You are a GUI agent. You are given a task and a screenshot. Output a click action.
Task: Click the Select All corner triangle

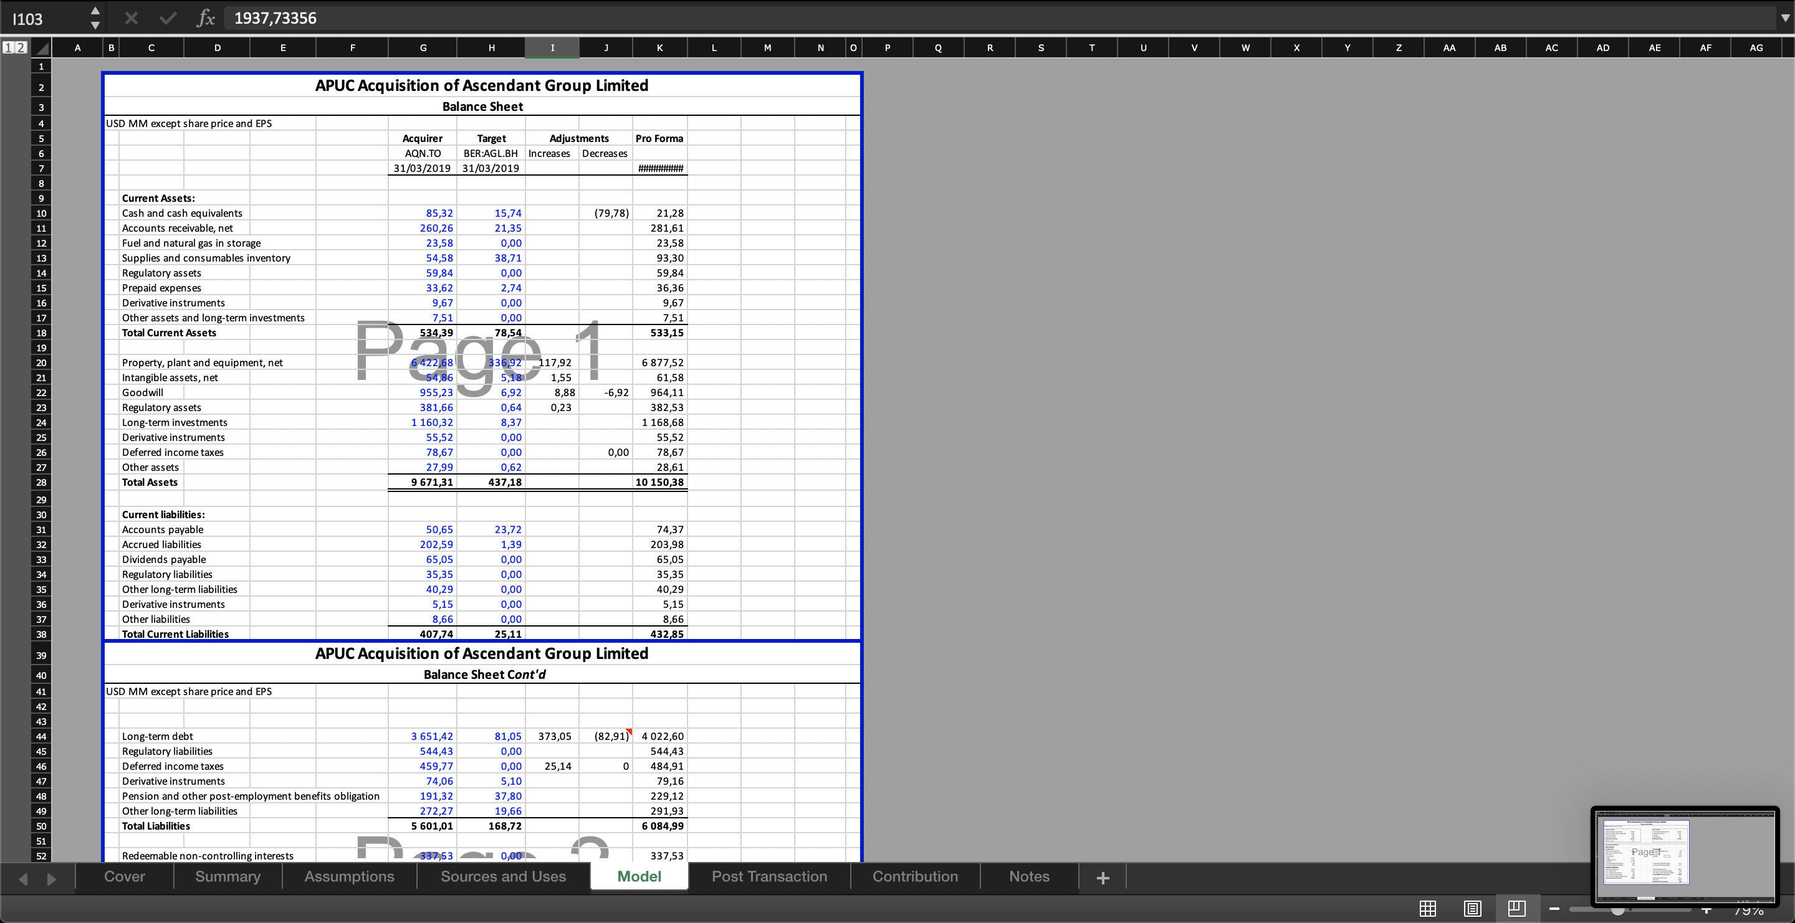(x=42, y=48)
